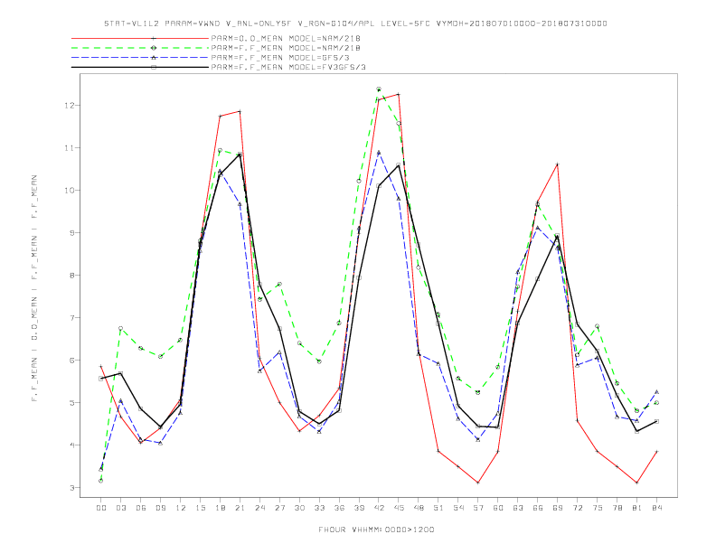
Task: Click y-axis tick value 4
Action: [71, 445]
